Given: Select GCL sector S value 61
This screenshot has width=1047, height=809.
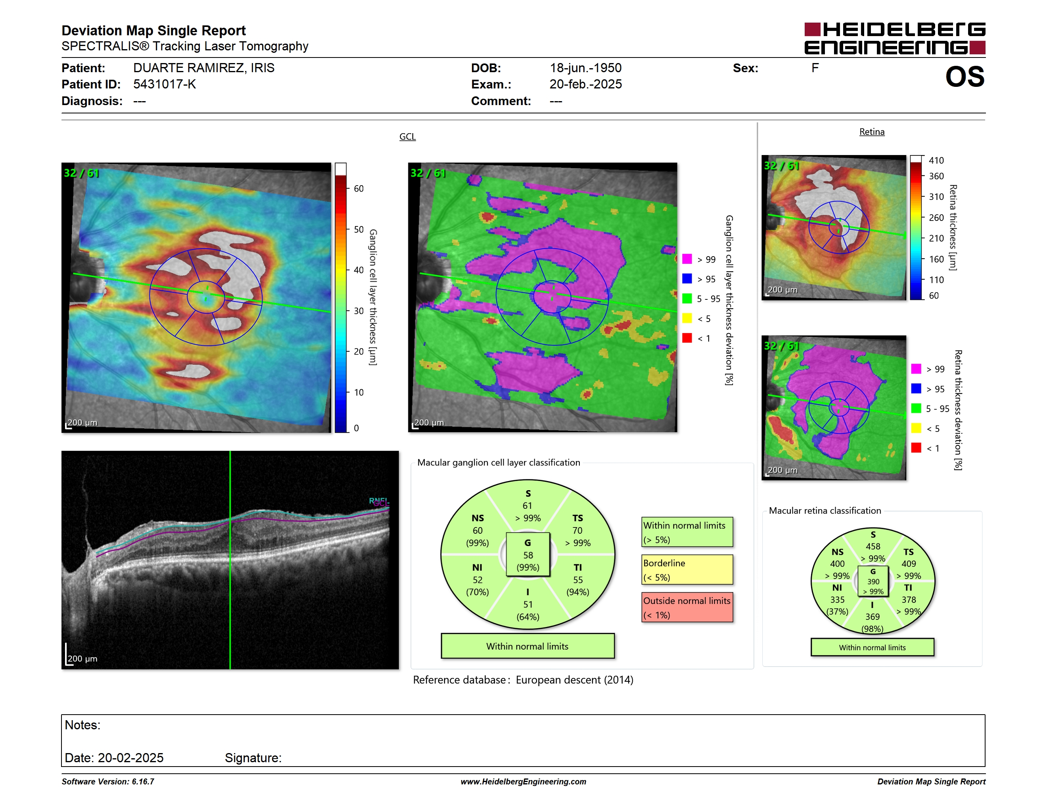Looking at the screenshot, I should (x=527, y=506).
